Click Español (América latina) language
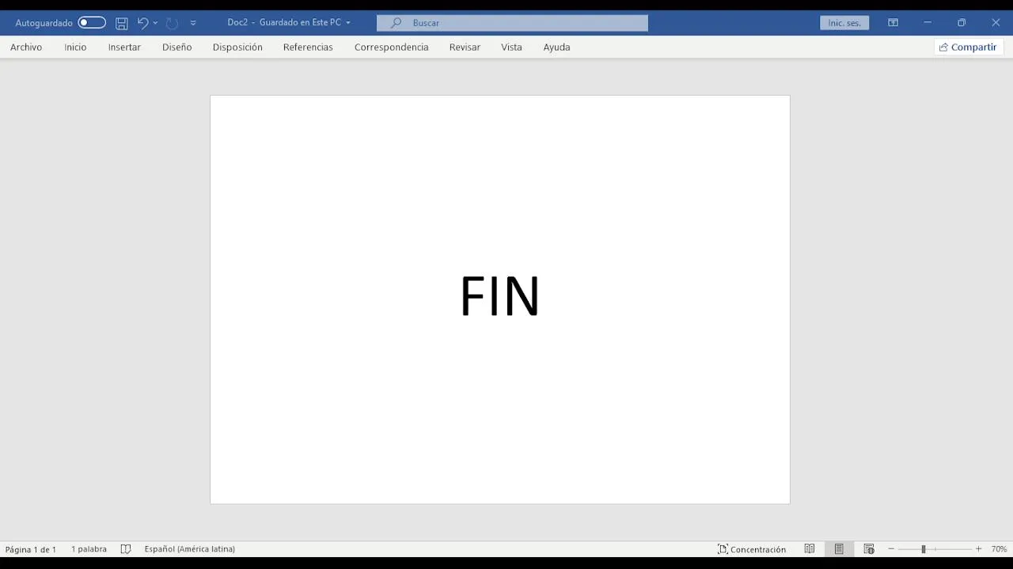The height and width of the screenshot is (569, 1013). (x=190, y=549)
